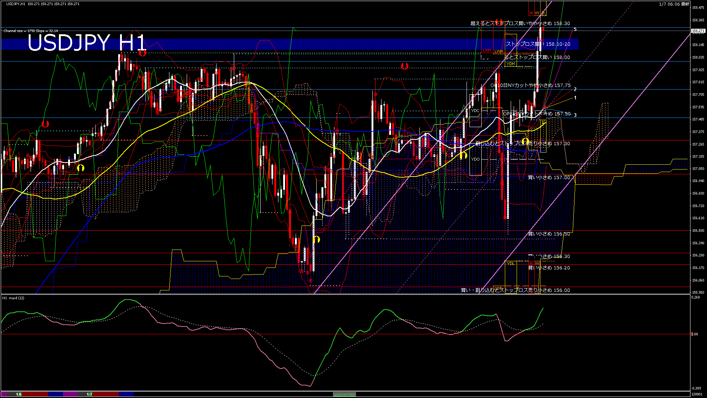The image size is (707, 398).
Task: Click the upper YDC box label
Action: pyautogui.click(x=475, y=111)
